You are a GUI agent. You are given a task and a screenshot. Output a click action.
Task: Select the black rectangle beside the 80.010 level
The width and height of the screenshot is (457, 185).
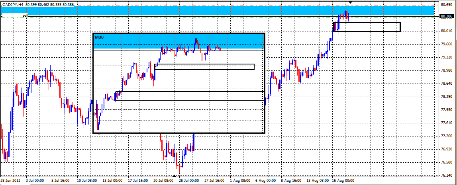pyautogui.click(x=367, y=27)
